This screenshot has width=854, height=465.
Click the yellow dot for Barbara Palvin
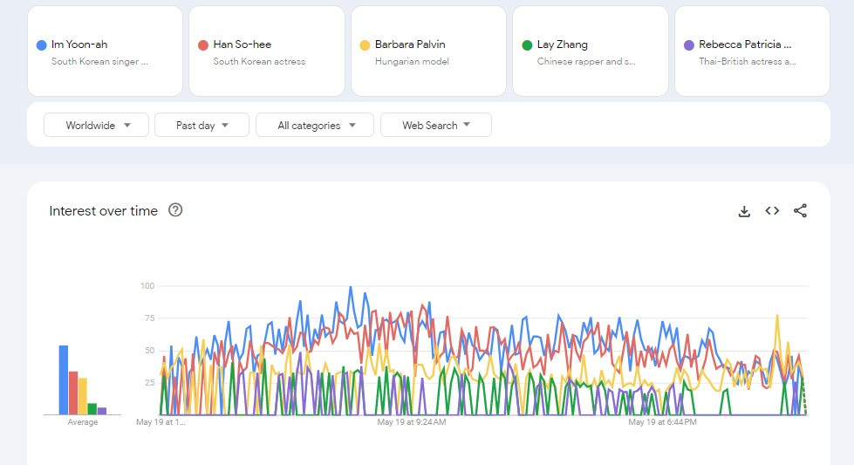(x=366, y=45)
